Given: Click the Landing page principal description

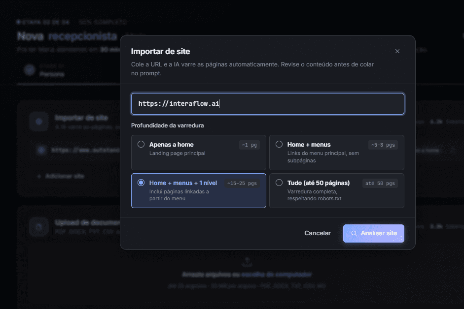Looking at the screenshot, I should click(x=177, y=154).
